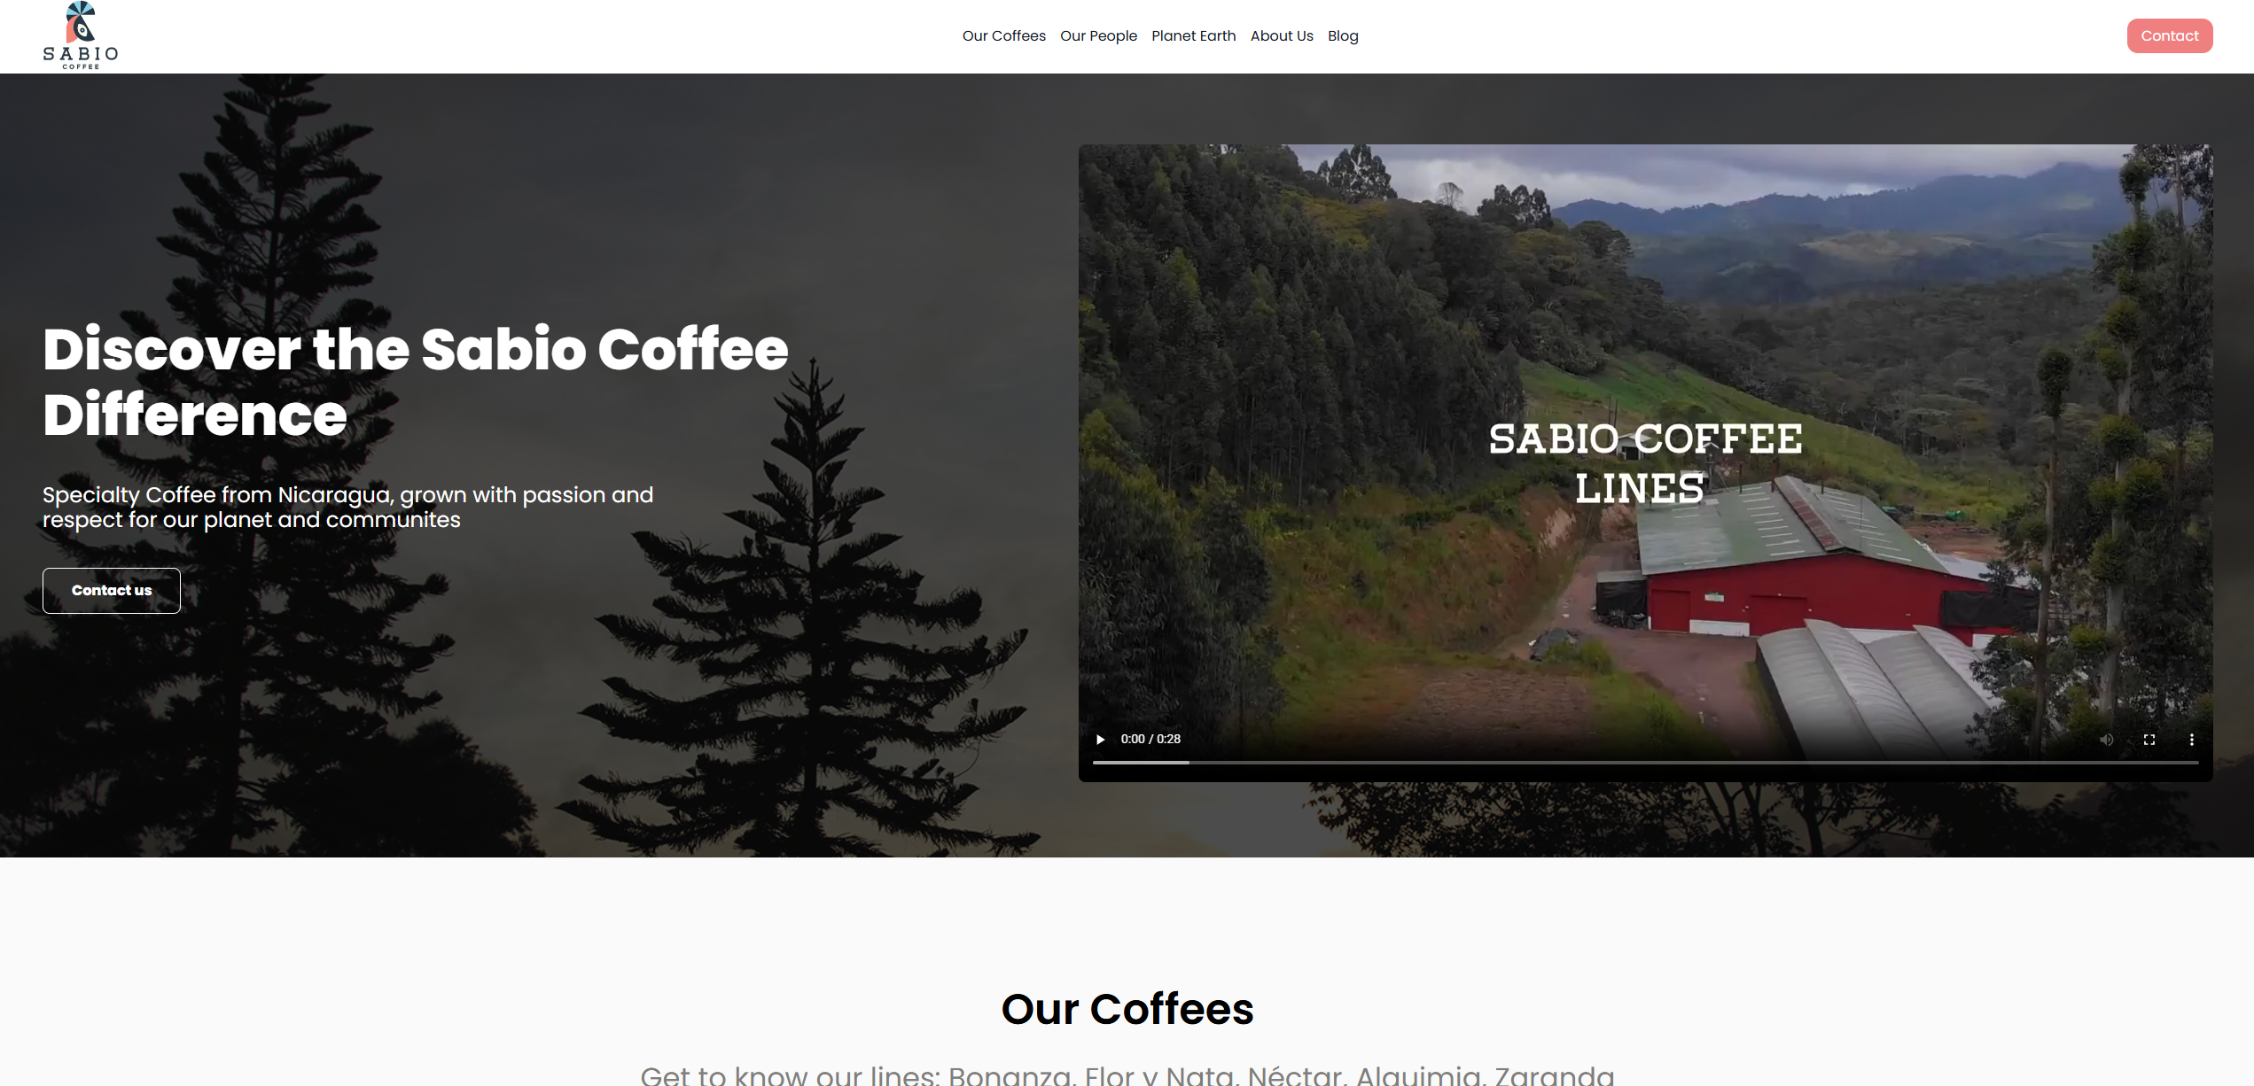This screenshot has height=1086, width=2254.
Task: Click the Our Coffees section heading
Action: (x=1127, y=1009)
